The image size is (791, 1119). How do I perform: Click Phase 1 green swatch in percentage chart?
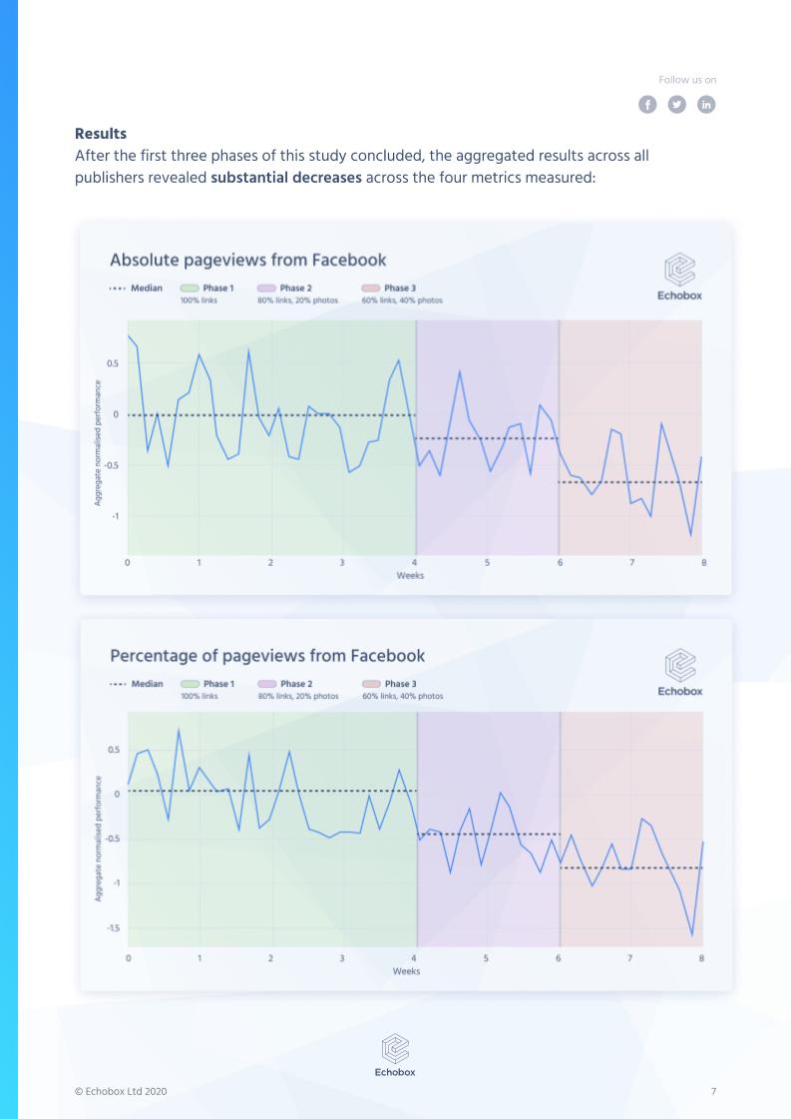click(x=190, y=685)
